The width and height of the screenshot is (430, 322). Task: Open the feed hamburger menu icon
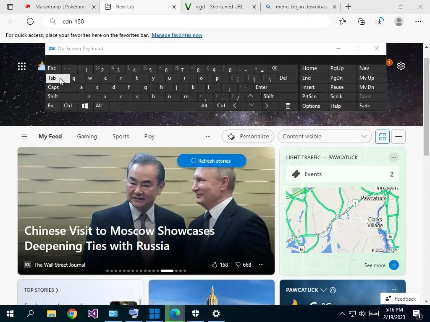coord(24,136)
